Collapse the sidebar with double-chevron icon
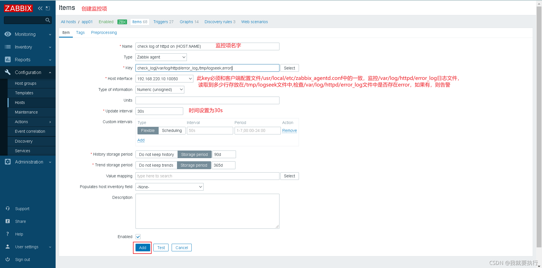This screenshot has width=542, height=268. (40, 8)
